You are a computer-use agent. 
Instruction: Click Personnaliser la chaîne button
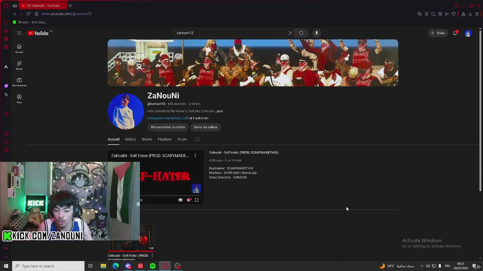pyautogui.click(x=168, y=127)
